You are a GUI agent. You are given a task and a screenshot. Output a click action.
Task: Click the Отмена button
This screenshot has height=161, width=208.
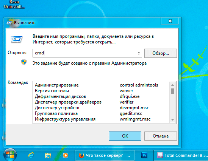(x=161, y=136)
